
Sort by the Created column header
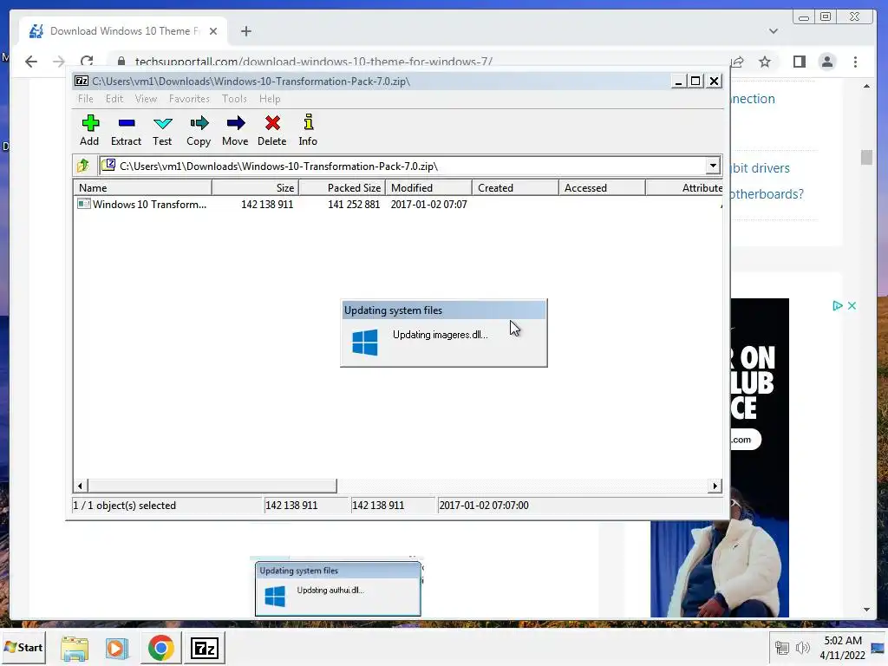(x=515, y=187)
